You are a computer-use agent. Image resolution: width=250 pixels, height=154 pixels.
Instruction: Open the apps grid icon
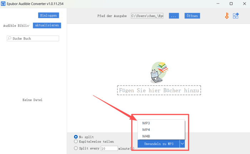pos(235,16)
